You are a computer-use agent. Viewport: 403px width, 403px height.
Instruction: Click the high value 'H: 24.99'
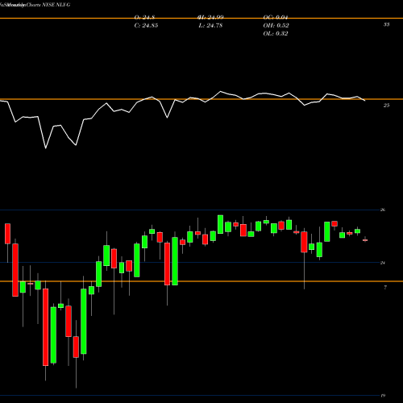tap(210, 18)
